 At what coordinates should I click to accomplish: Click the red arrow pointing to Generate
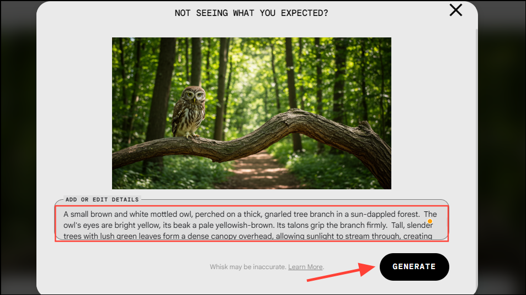point(341,272)
